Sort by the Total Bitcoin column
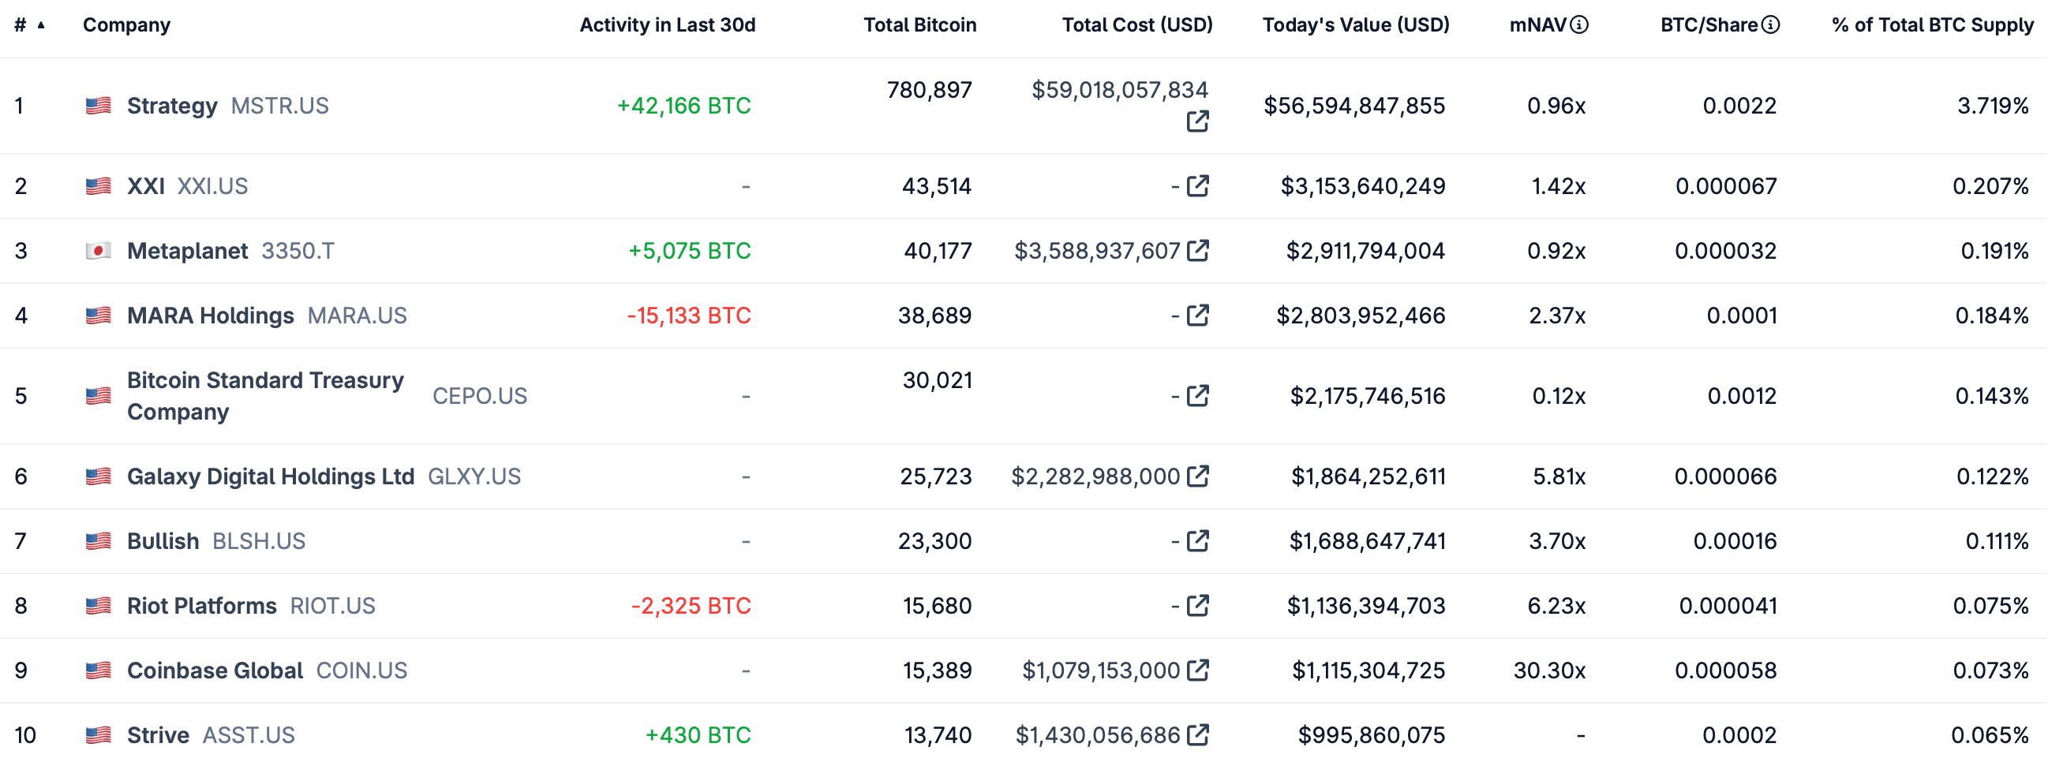2063x762 pixels. point(919,24)
